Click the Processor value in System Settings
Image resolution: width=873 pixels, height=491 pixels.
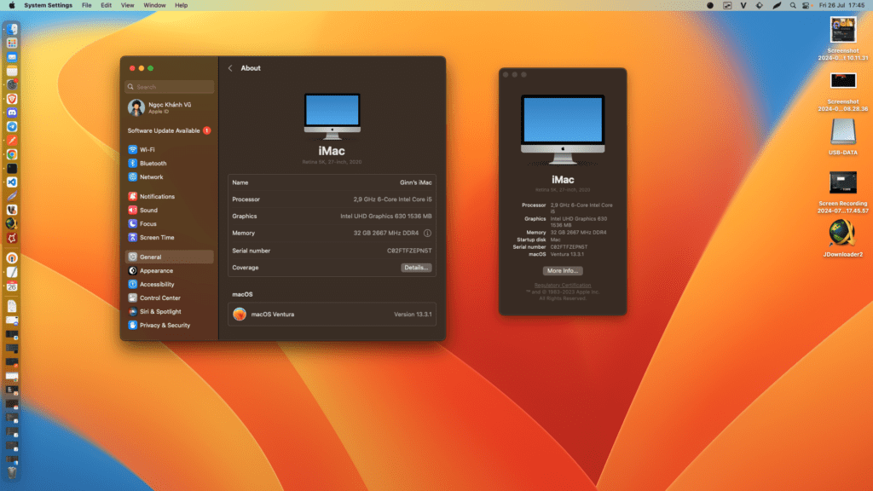point(392,199)
